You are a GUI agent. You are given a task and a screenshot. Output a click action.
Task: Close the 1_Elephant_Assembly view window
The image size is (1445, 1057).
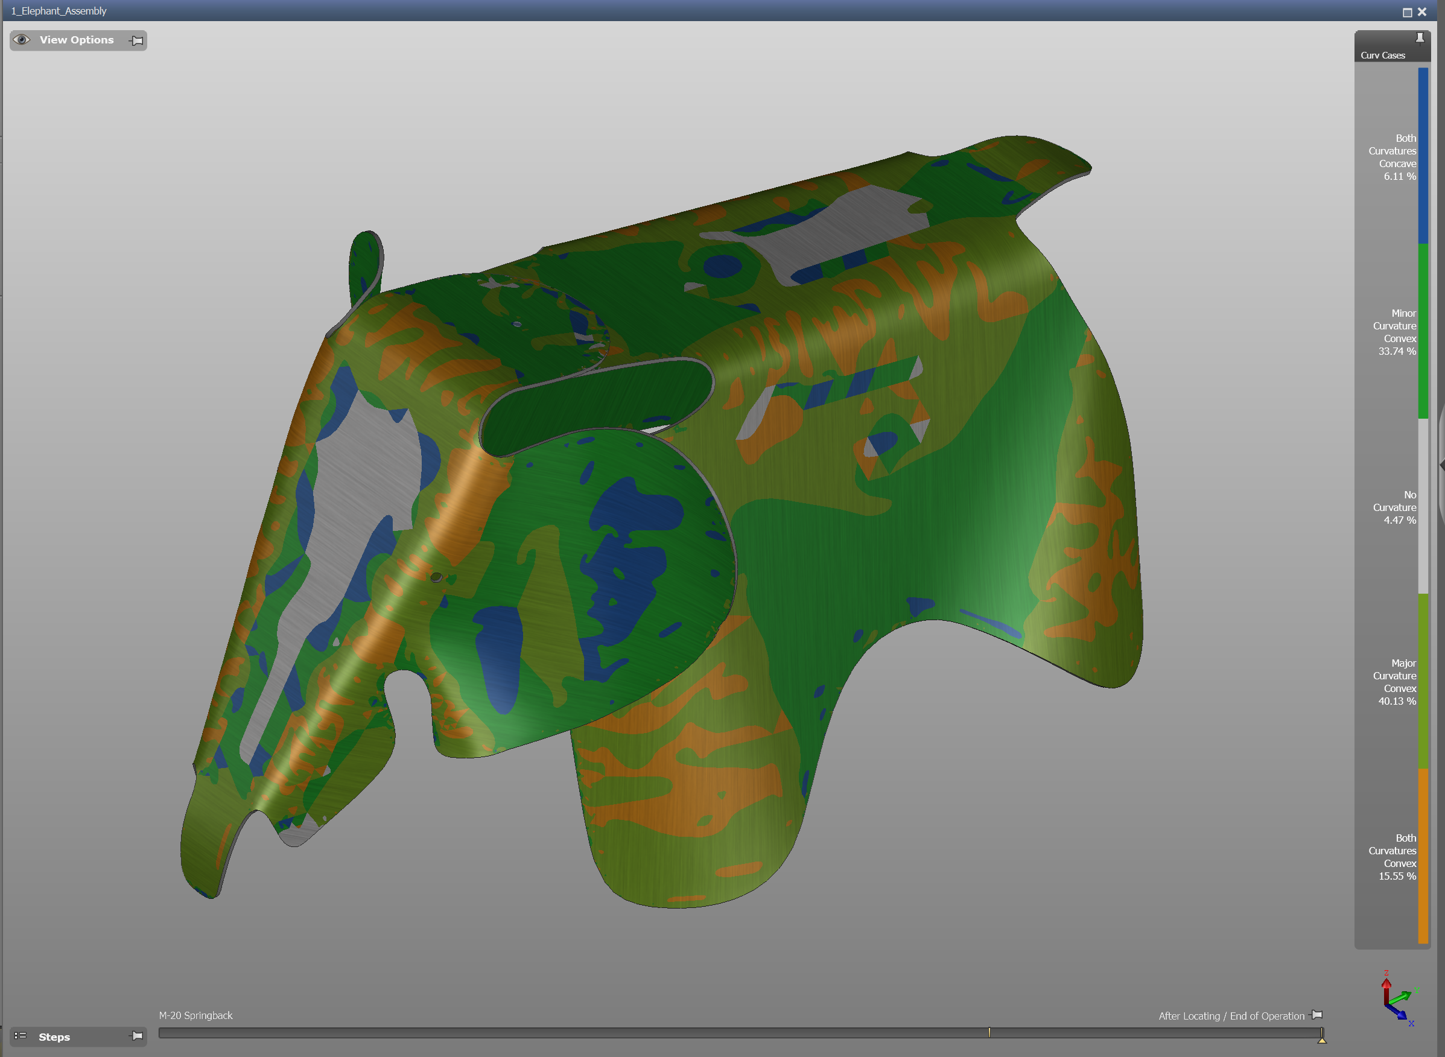pos(1422,12)
